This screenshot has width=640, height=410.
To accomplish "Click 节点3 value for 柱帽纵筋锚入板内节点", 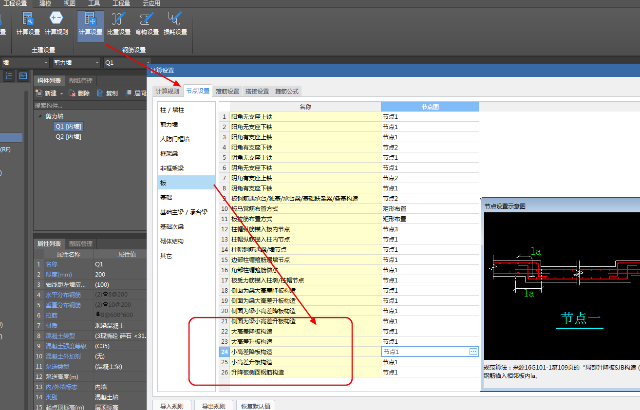I will pos(430,229).
